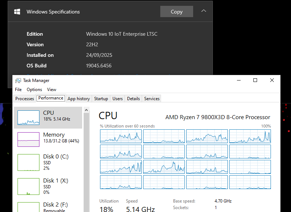The image size is (291, 212).
Task: Switch to the App history tab
Action: click(79, 99)
